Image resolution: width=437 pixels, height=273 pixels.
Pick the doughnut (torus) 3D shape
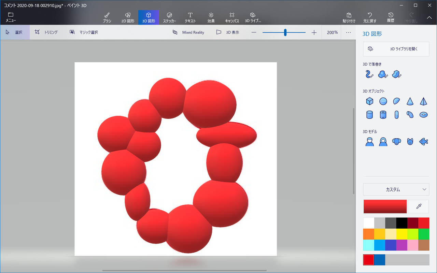(x=423, y=115)
